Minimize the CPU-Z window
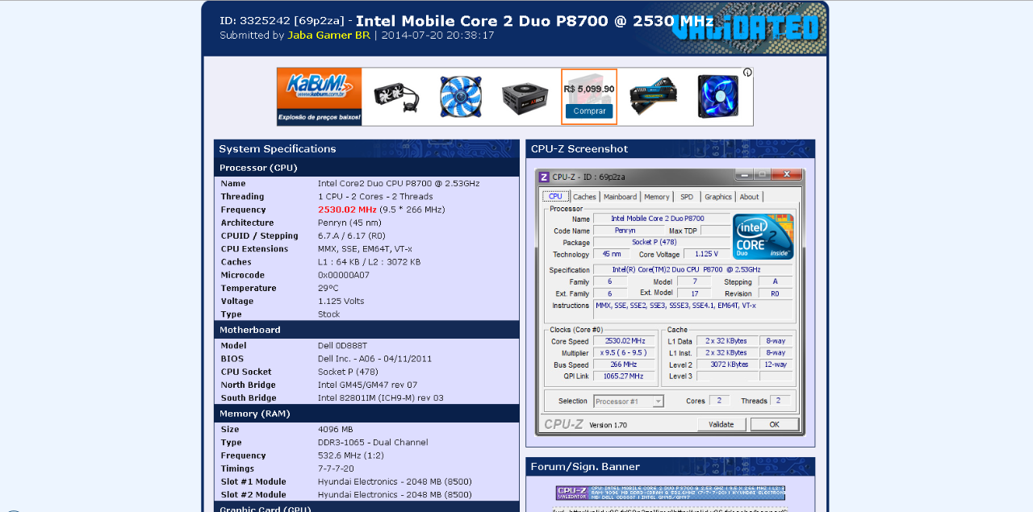1033x512 pixels. click(x=743, y=173)
